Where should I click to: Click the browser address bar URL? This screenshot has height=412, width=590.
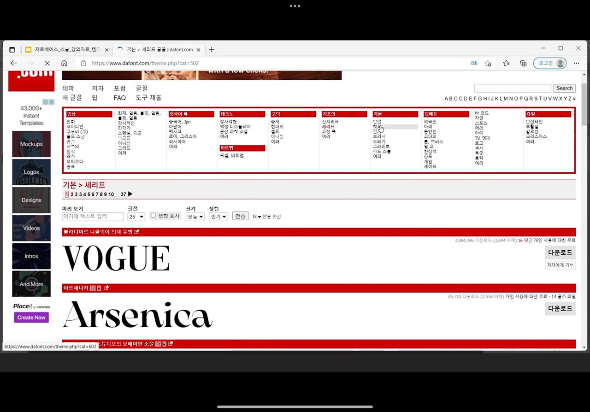(145, 63)
